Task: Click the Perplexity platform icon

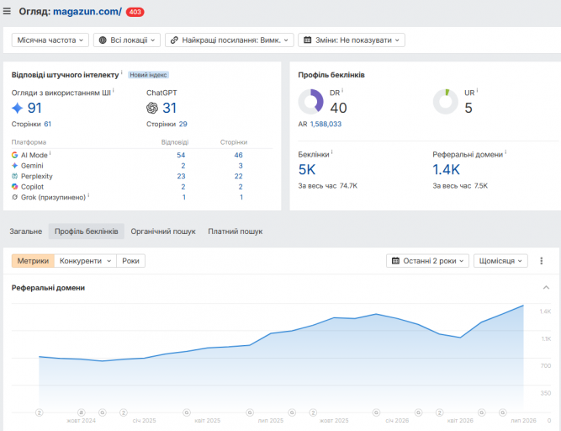Action: (x=14, y=176)
